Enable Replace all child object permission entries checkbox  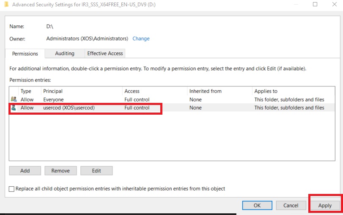click(x=11, y=189)
